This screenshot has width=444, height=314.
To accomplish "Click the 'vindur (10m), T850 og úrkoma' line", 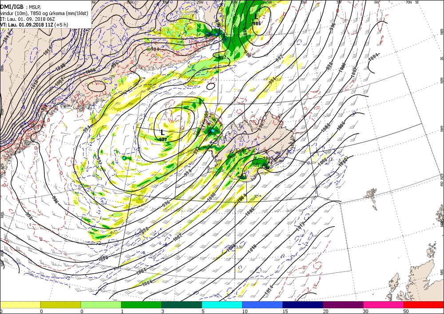I will coord(44,13).
